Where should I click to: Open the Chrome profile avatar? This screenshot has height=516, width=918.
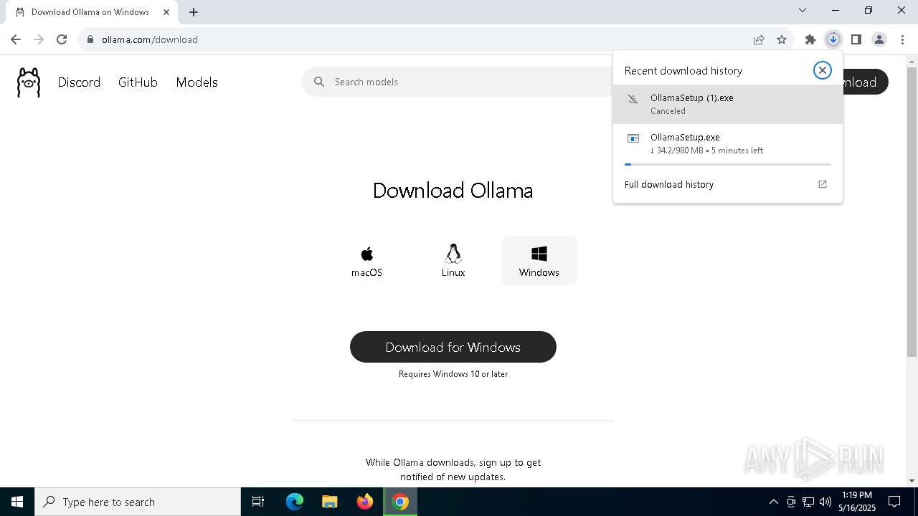(879, 39)
